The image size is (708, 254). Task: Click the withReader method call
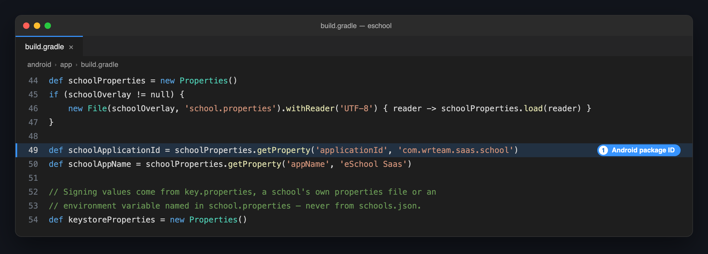pos(310,109)
